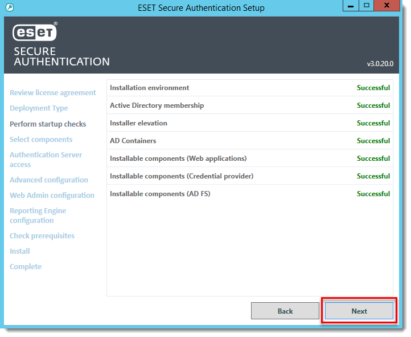This screenshot has height=337, width=411.
Task: Select the Reporting Engine configuration step
Action: 38,216
